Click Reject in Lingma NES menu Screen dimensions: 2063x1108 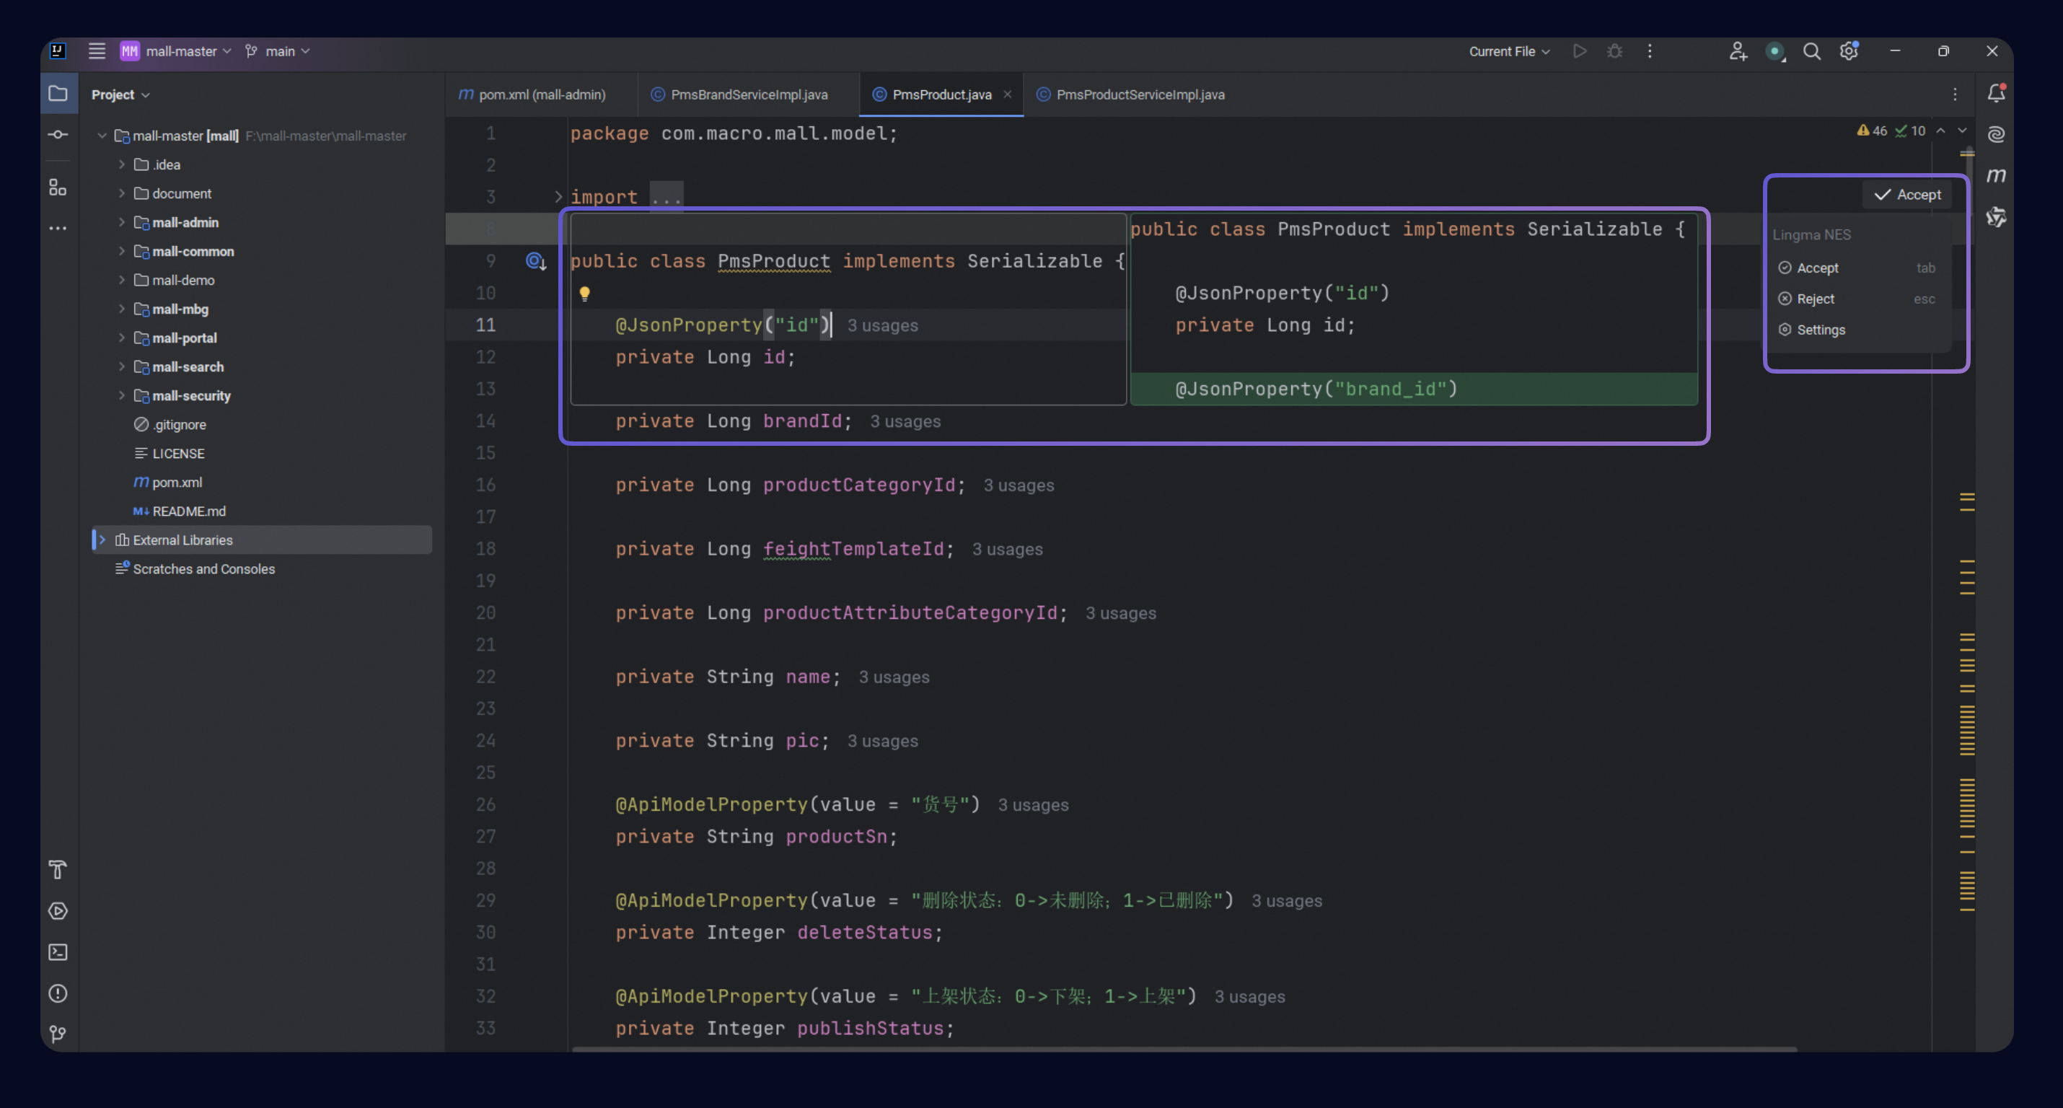(x=1815, y=299)
